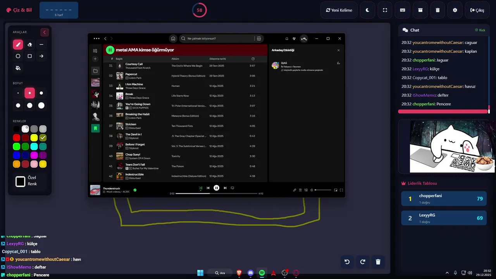This screenshot has width=496, height=279.
Task: Go back in Spotify navigation
Action: (105, 38)
